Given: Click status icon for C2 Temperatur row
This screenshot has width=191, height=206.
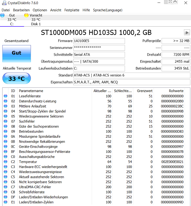Looking at the screenshot, I should [x=5, y=162].
